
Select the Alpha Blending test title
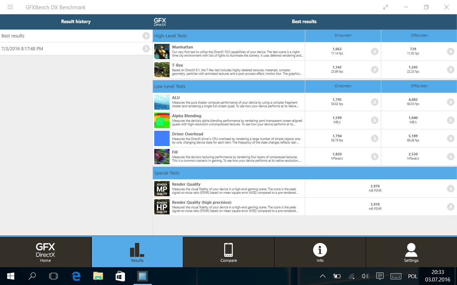[187, 116]
